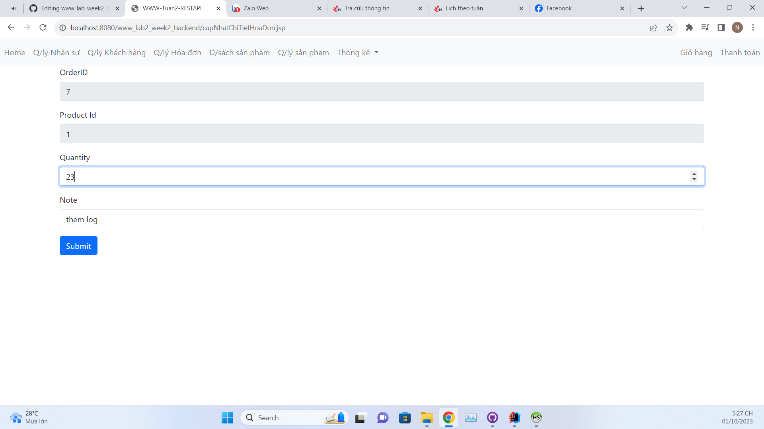Screen dimensions: 764x429
Task: Click the browser profile avatar
Action: [738, 27]
